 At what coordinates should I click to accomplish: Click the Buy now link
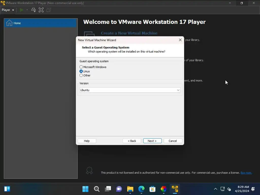click(x=246, y=173)
